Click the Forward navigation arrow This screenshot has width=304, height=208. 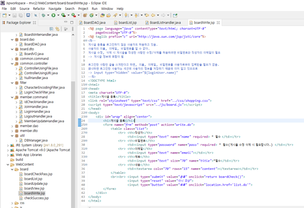tap(163, 15)
